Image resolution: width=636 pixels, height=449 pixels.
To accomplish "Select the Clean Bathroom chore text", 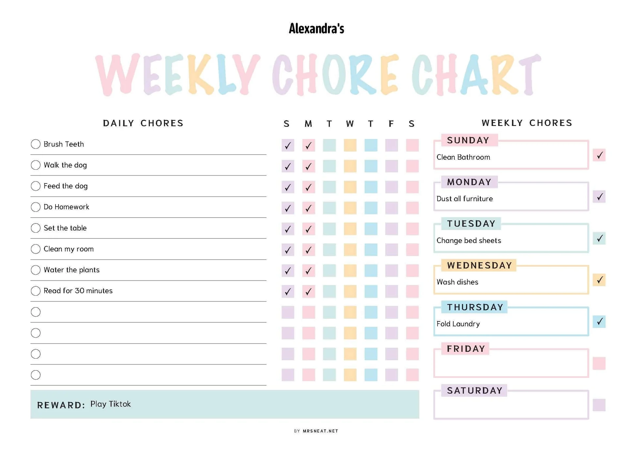I will (x=463, y=157).
